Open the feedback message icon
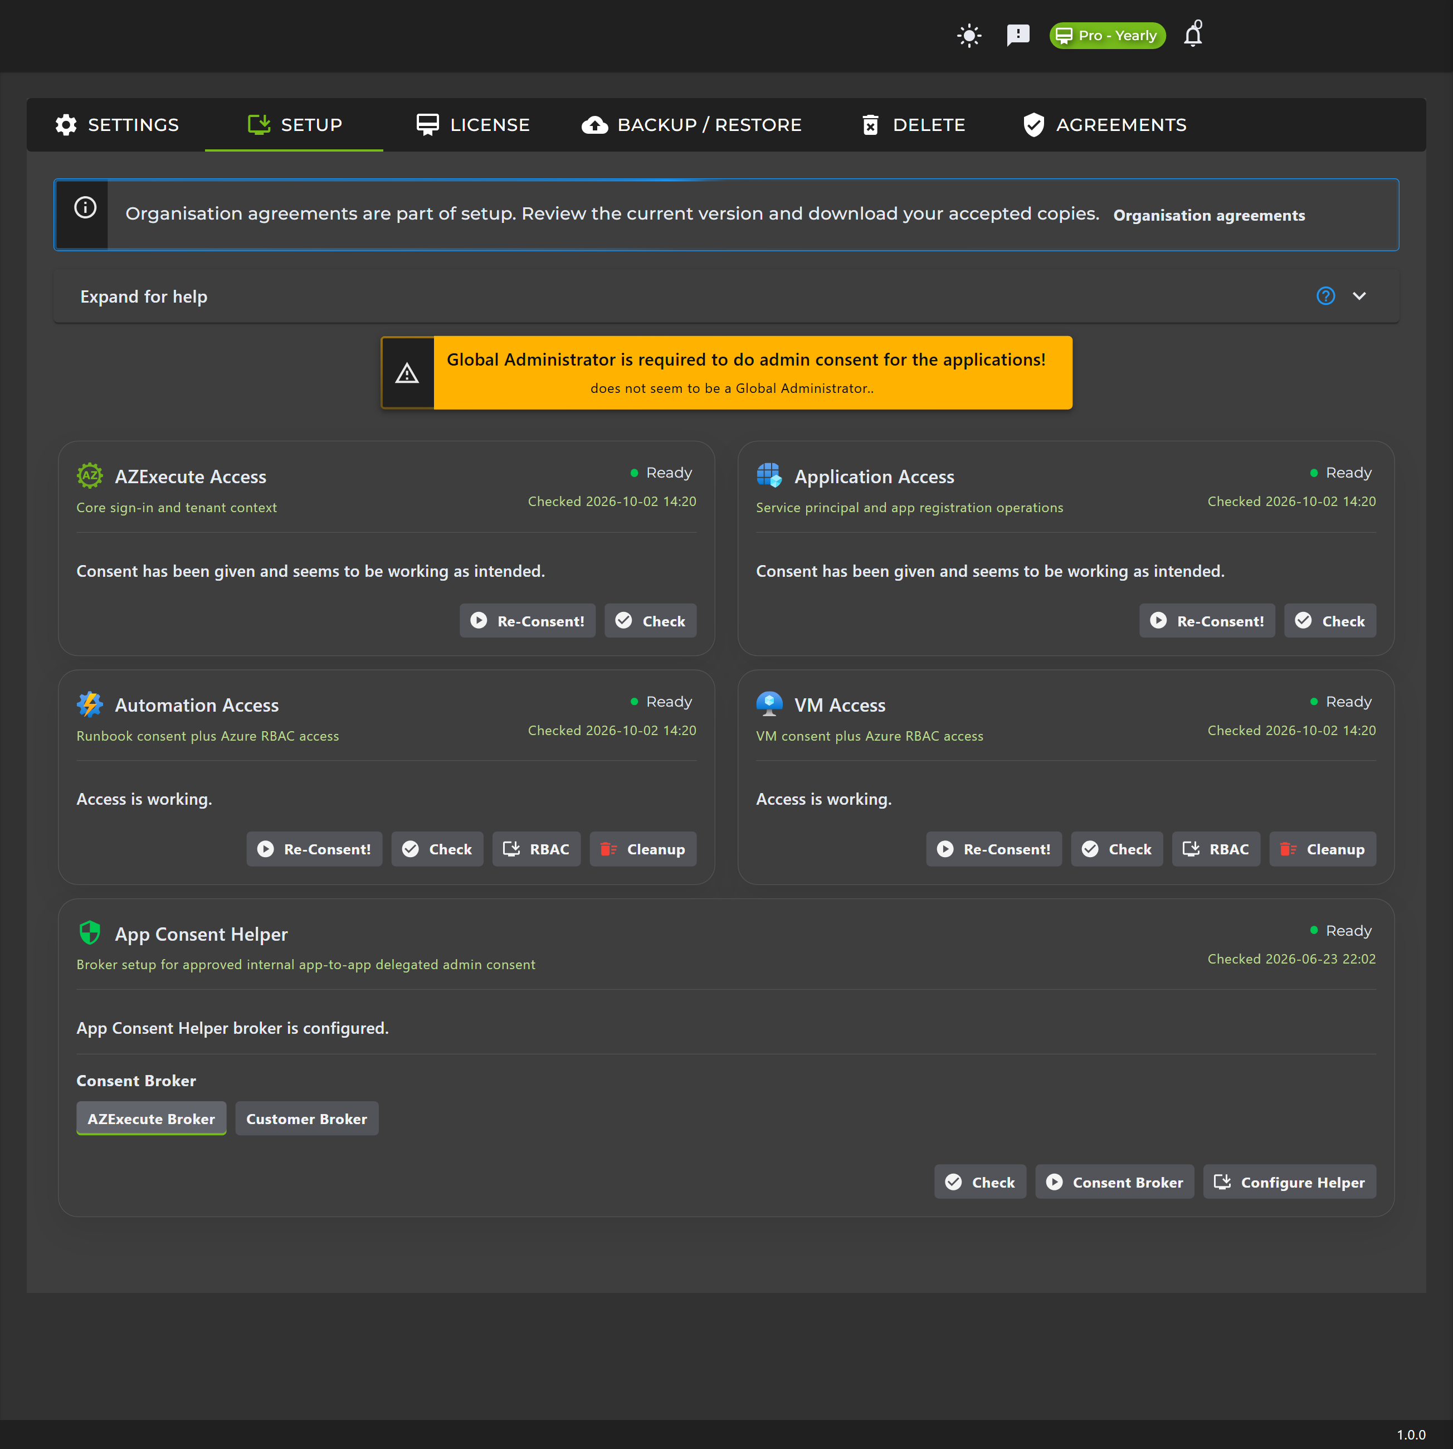 (x=1017, y=35)
